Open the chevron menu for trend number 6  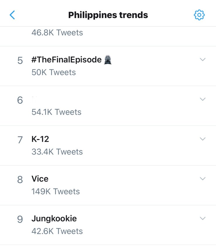[x=203, y=99]
